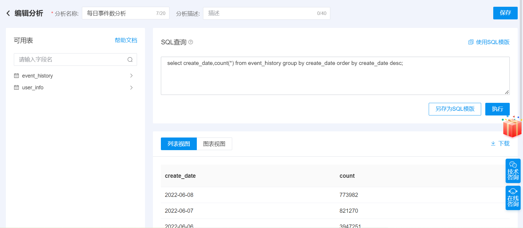Open the SQL查询 help question mark

191,42
